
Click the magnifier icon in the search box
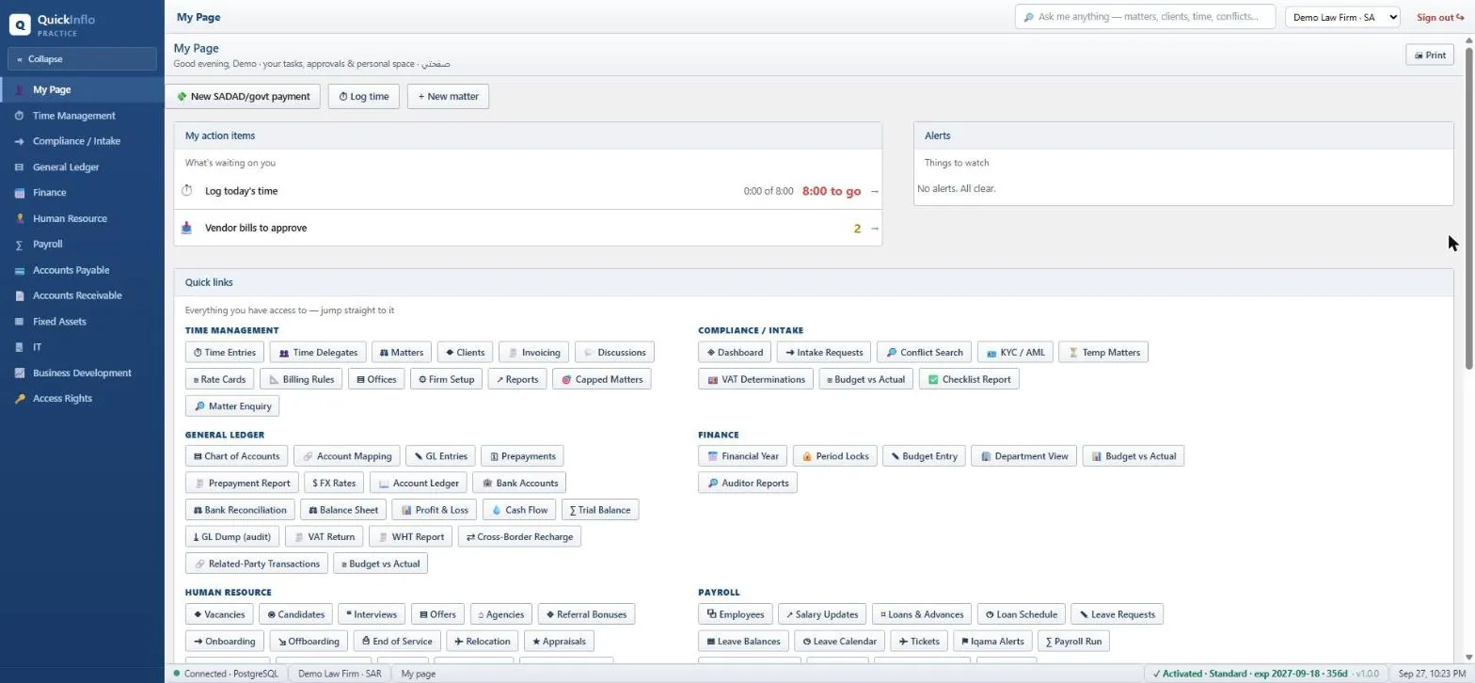tap(1028, 17)
